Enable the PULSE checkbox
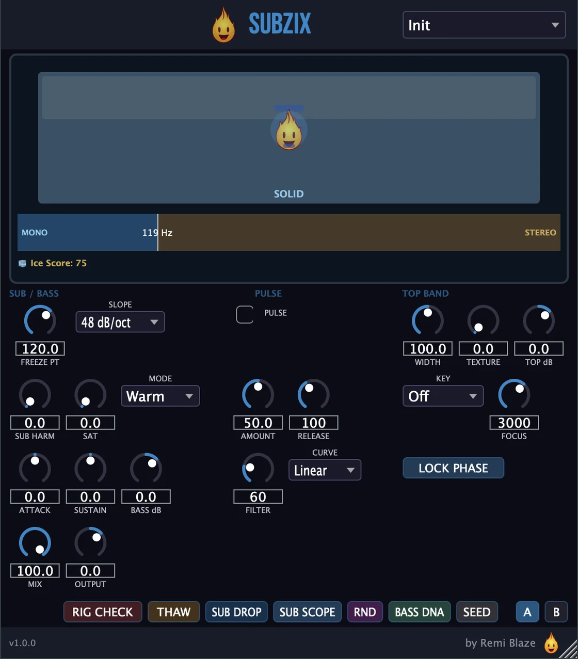 pyautogui.click(x=245, y=314)
